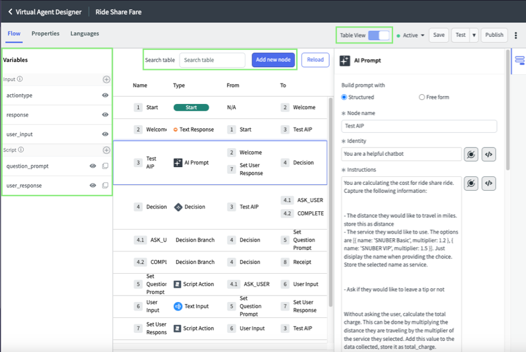Open the script editor for Identity
This screenshot has height=352, width=526.
click(488, 154)
